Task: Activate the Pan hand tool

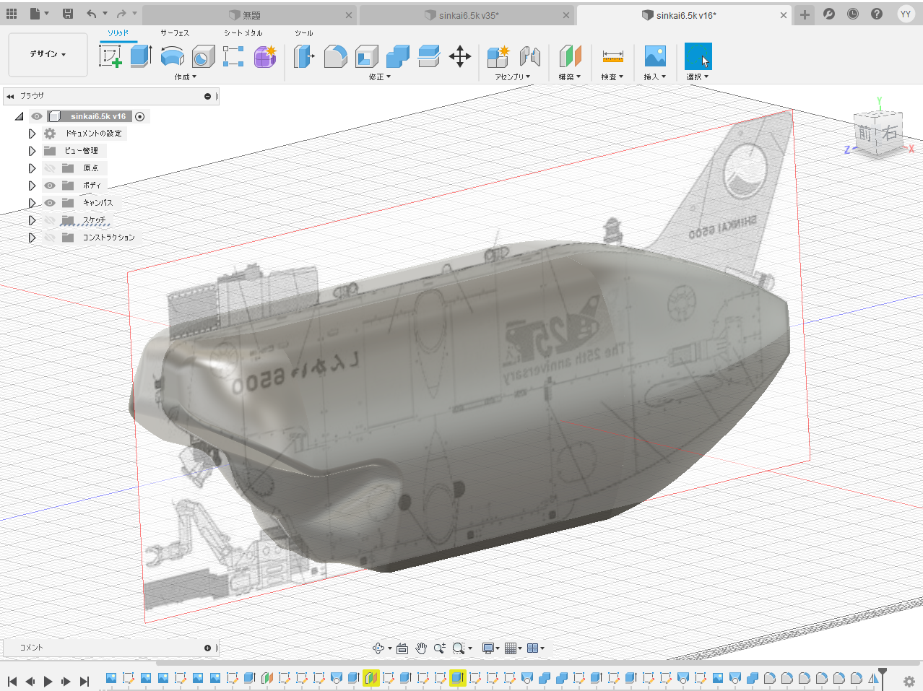Action: pos(421,648)
